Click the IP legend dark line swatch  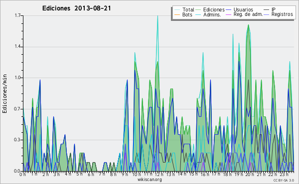click(x=267, y=10)
